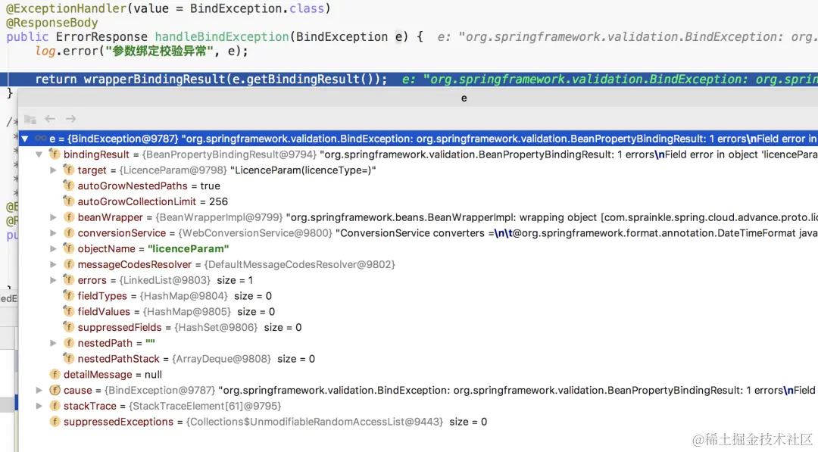Expand the conversionService node
Screen dimensions: 818x452
tap(53, 233)
